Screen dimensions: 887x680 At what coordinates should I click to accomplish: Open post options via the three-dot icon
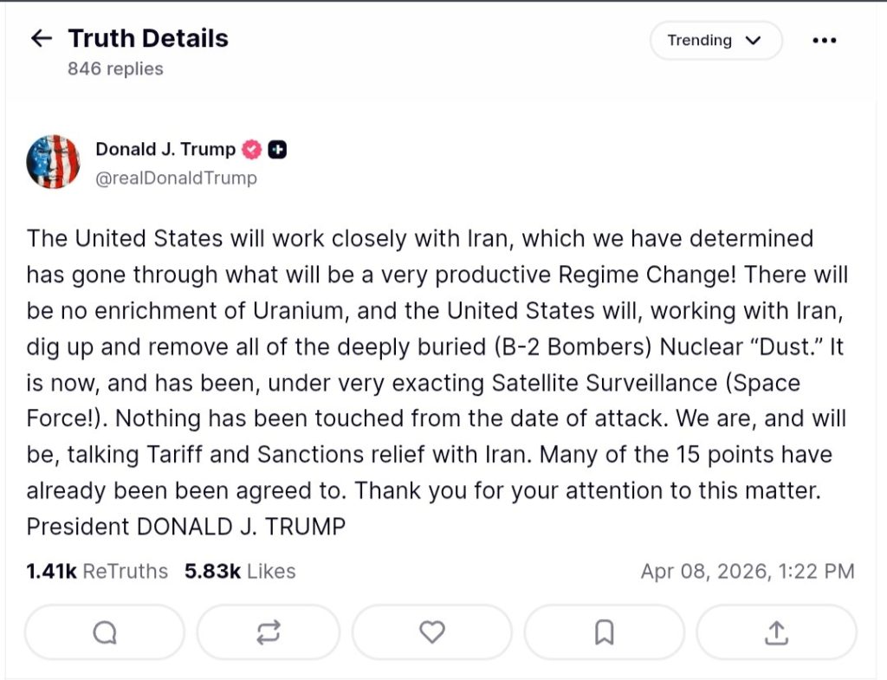pyautogui.click(x=825, y=40)
